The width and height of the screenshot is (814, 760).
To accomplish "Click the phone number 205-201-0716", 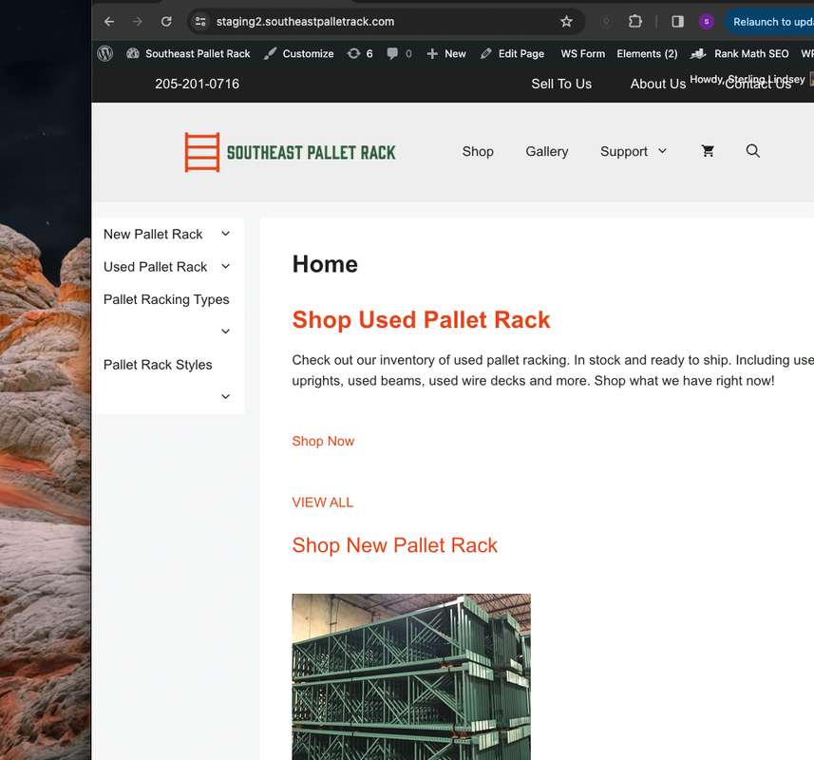I will (197, 84).
